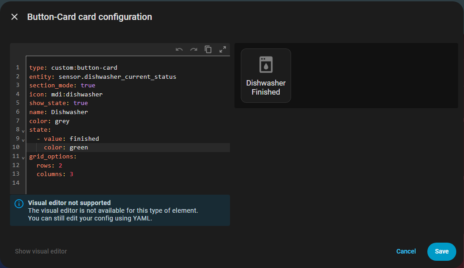Save the card configuration
The image size is (464, 268).
pos(441,251)
